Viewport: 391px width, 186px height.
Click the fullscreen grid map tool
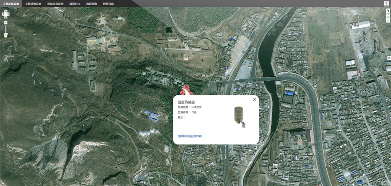coord(388,16)
